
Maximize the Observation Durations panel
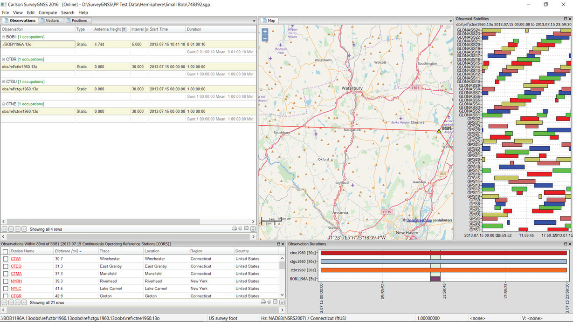565,244
